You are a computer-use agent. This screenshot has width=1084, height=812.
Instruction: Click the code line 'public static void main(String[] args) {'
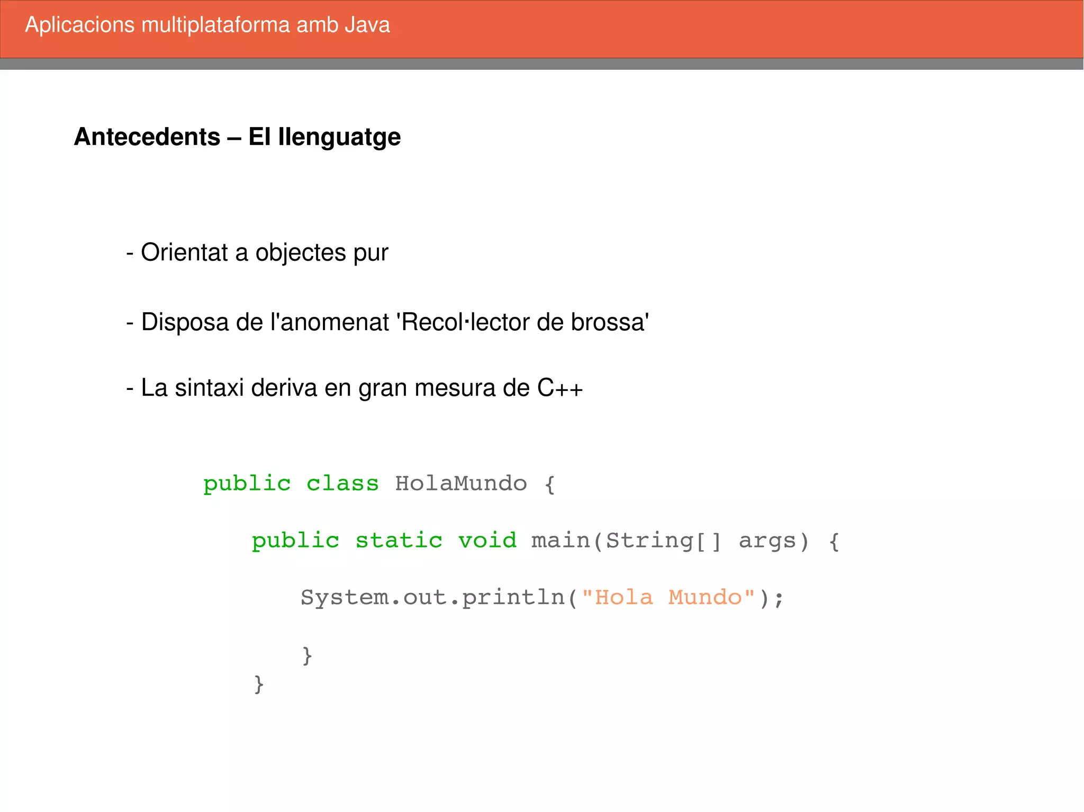pyautogui.click(x=546, y=541)
